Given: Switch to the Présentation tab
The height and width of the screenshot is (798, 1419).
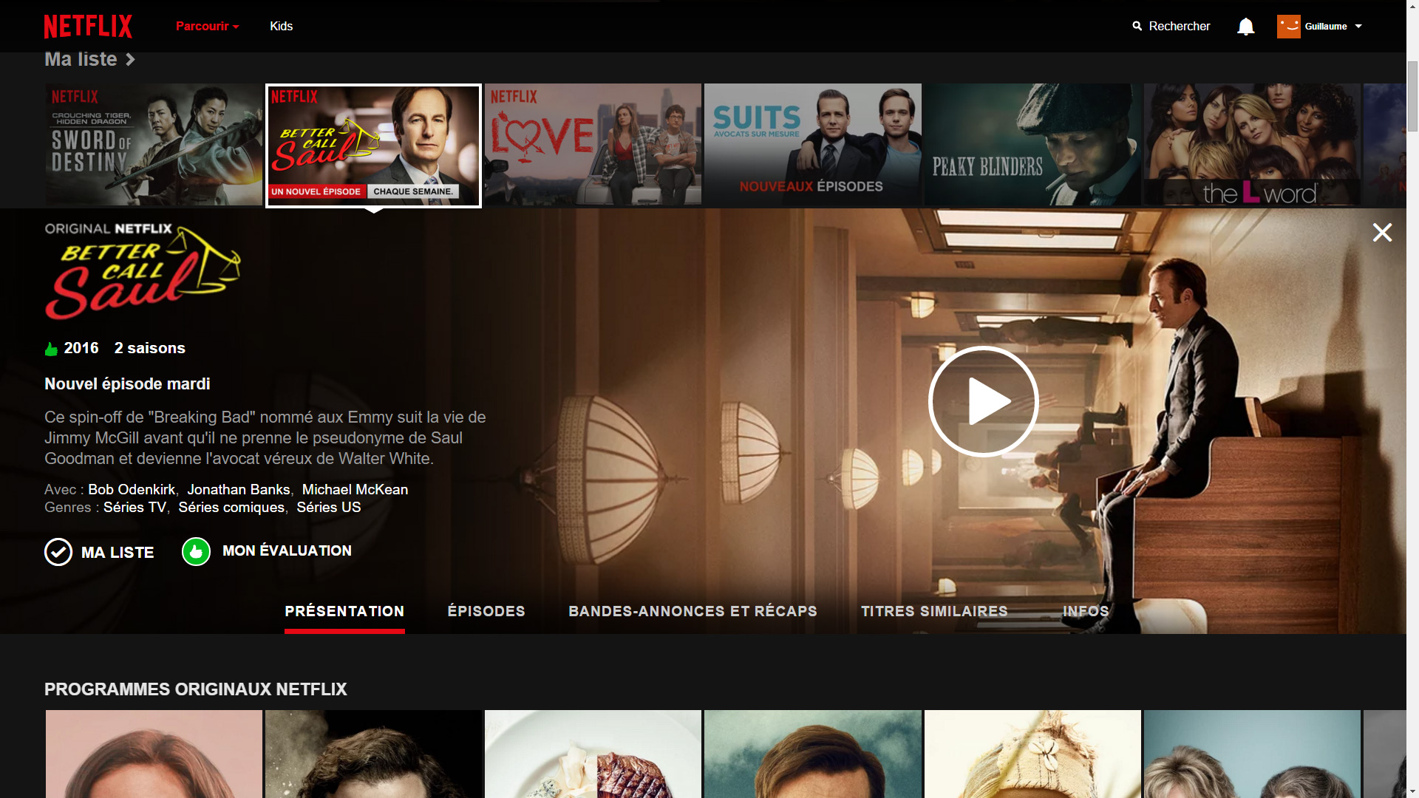Looking at the screenshot, I should (x=344, y=612).
